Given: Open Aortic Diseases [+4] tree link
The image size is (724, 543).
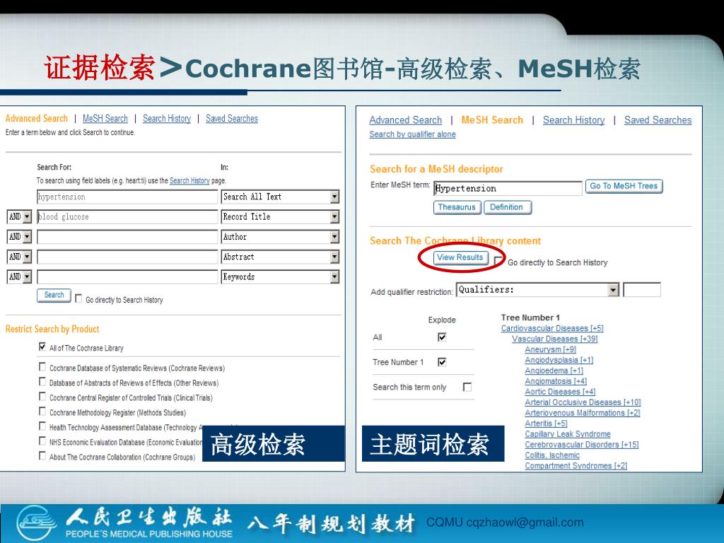Looking at the screenshot, I should pos(560,392).
